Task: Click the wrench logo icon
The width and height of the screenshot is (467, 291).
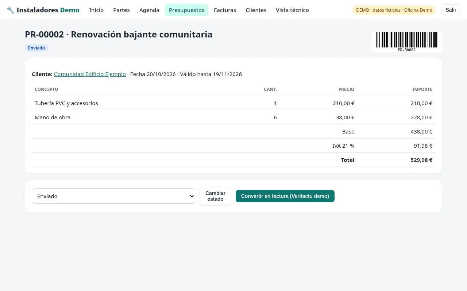Action: (11, 10)
